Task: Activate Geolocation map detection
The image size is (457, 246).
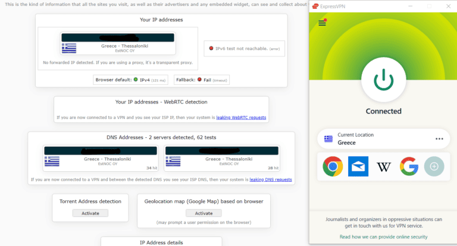Action: point(204,213)
